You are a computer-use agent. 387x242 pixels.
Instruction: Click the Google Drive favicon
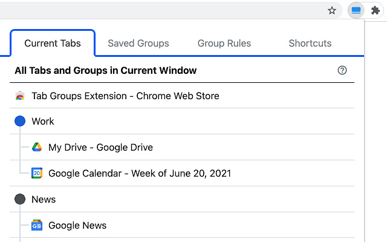pyautogui.click(x=37, y=147)
